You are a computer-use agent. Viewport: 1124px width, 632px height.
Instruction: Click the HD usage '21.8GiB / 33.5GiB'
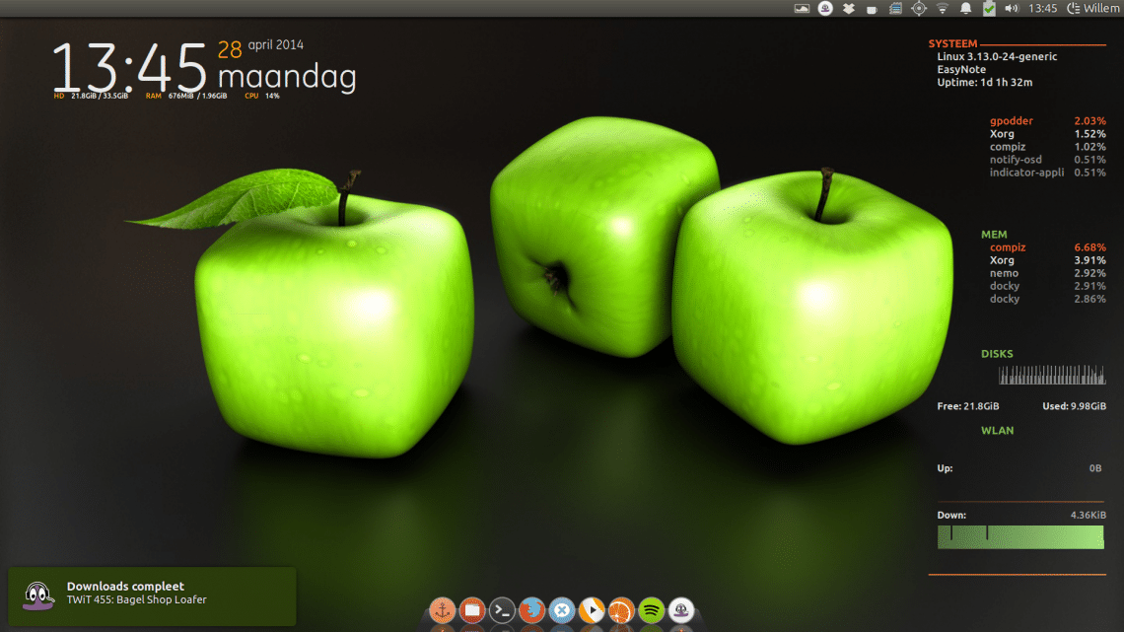pyautogui.click(x=100, y=96)
